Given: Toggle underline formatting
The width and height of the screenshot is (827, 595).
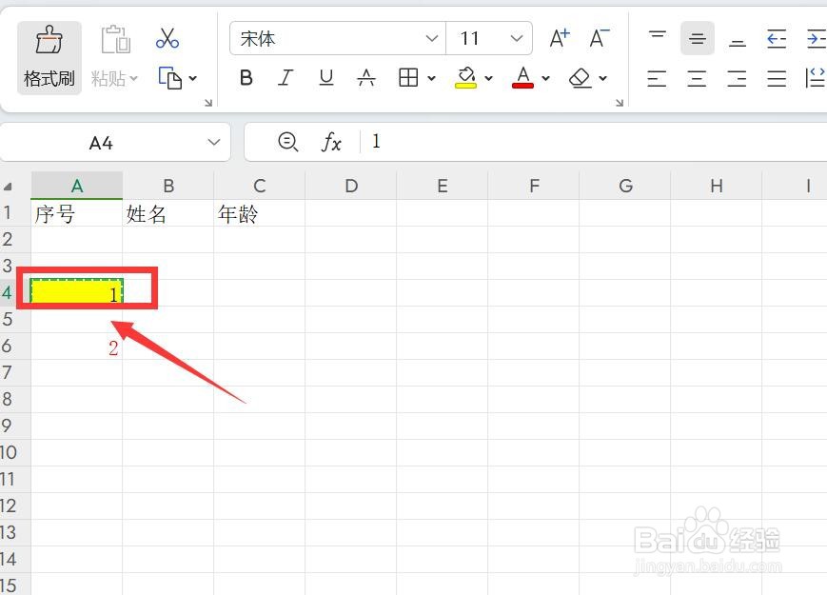Looking at the screenshot, I should [x=325, y=77].
